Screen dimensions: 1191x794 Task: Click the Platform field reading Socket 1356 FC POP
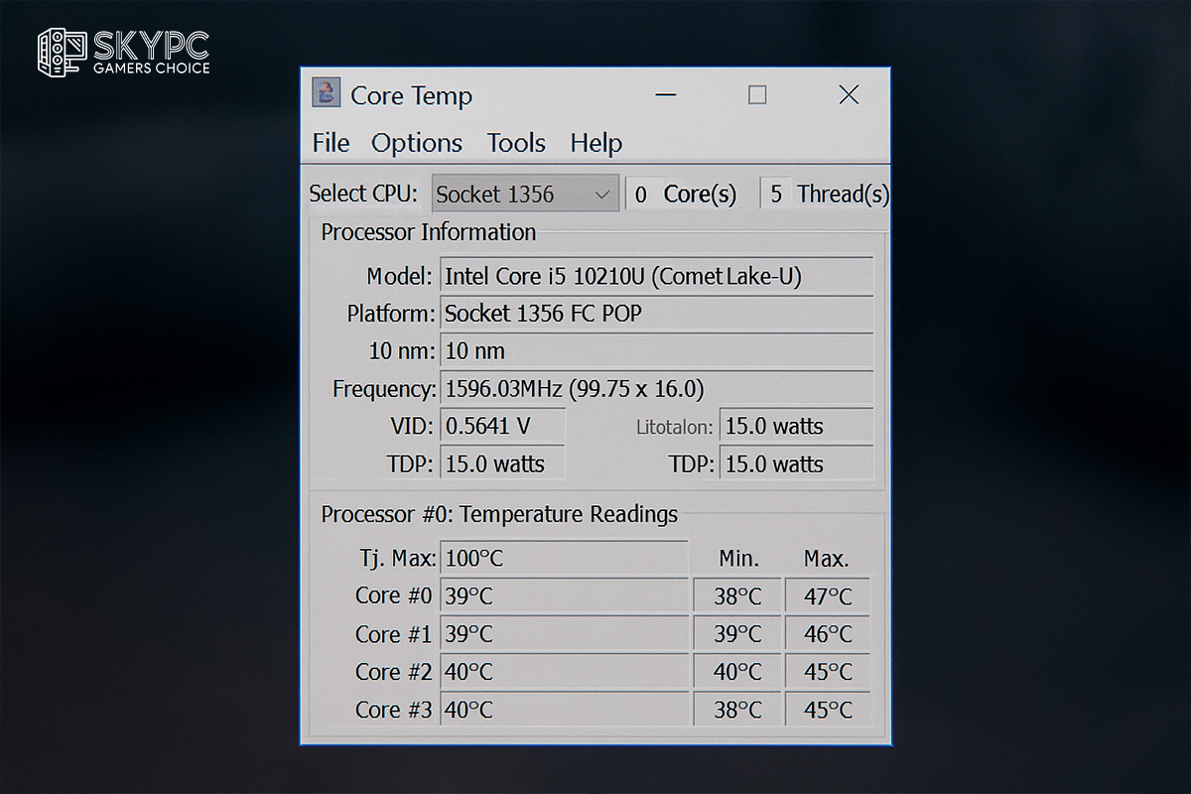point(656,314)
